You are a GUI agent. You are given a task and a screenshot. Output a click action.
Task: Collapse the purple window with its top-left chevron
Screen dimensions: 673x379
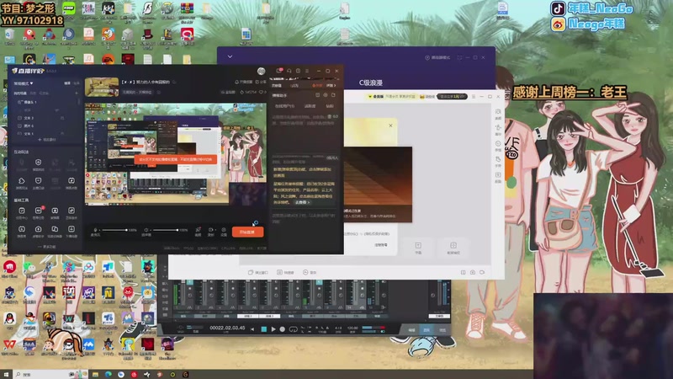(230, 56)
